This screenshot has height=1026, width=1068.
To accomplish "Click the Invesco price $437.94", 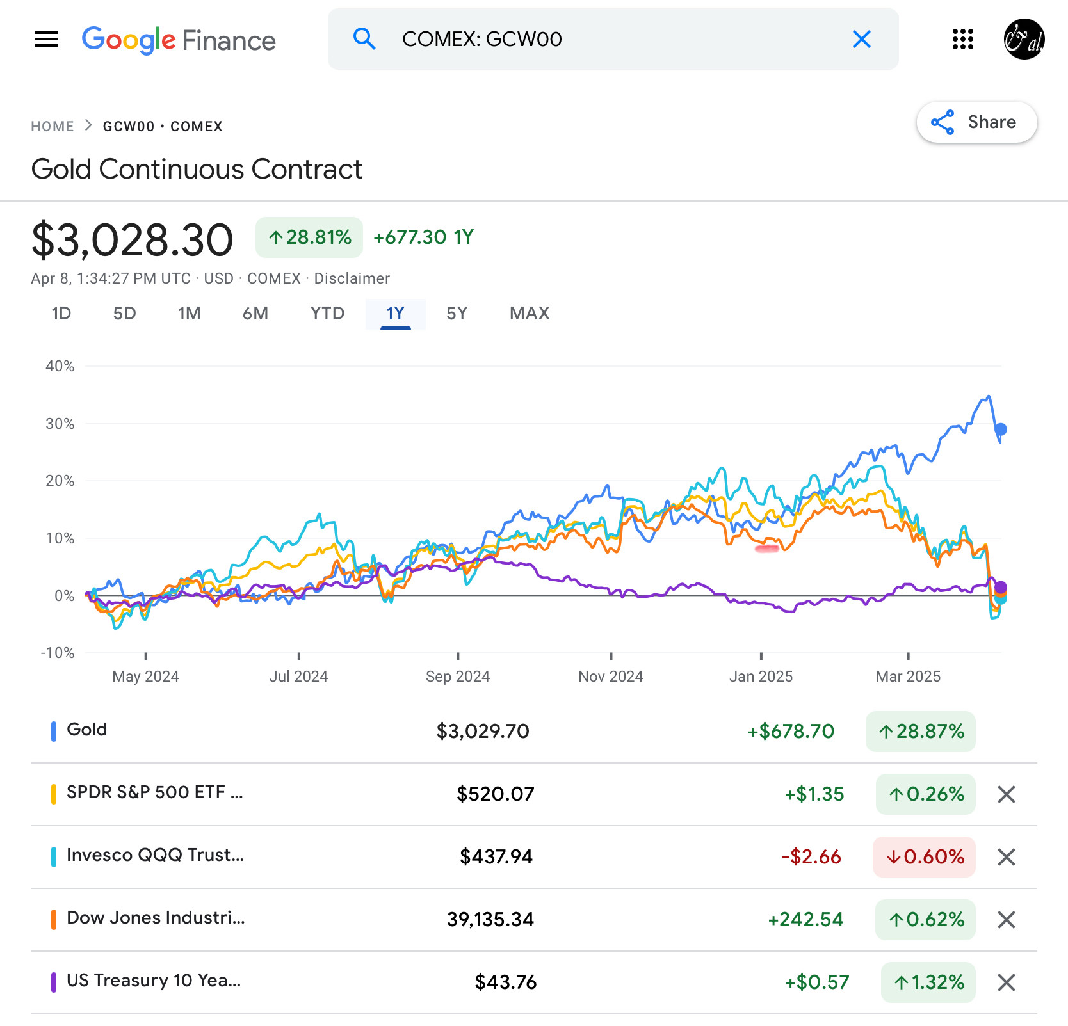I will coord(496,856).
